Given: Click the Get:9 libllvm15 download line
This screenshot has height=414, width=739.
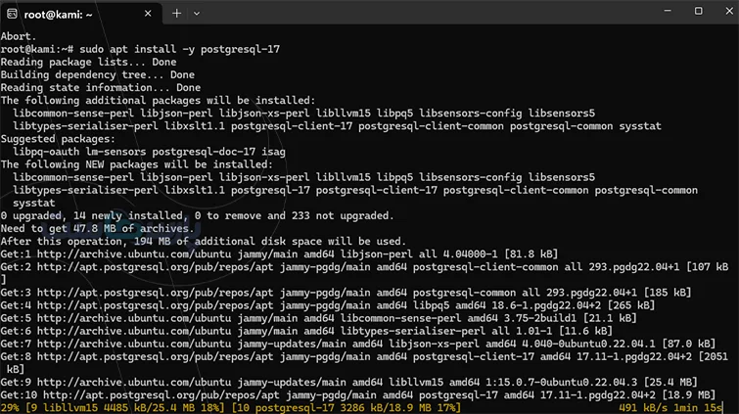Looking at the screenshot, I should [x=348, y=382].
